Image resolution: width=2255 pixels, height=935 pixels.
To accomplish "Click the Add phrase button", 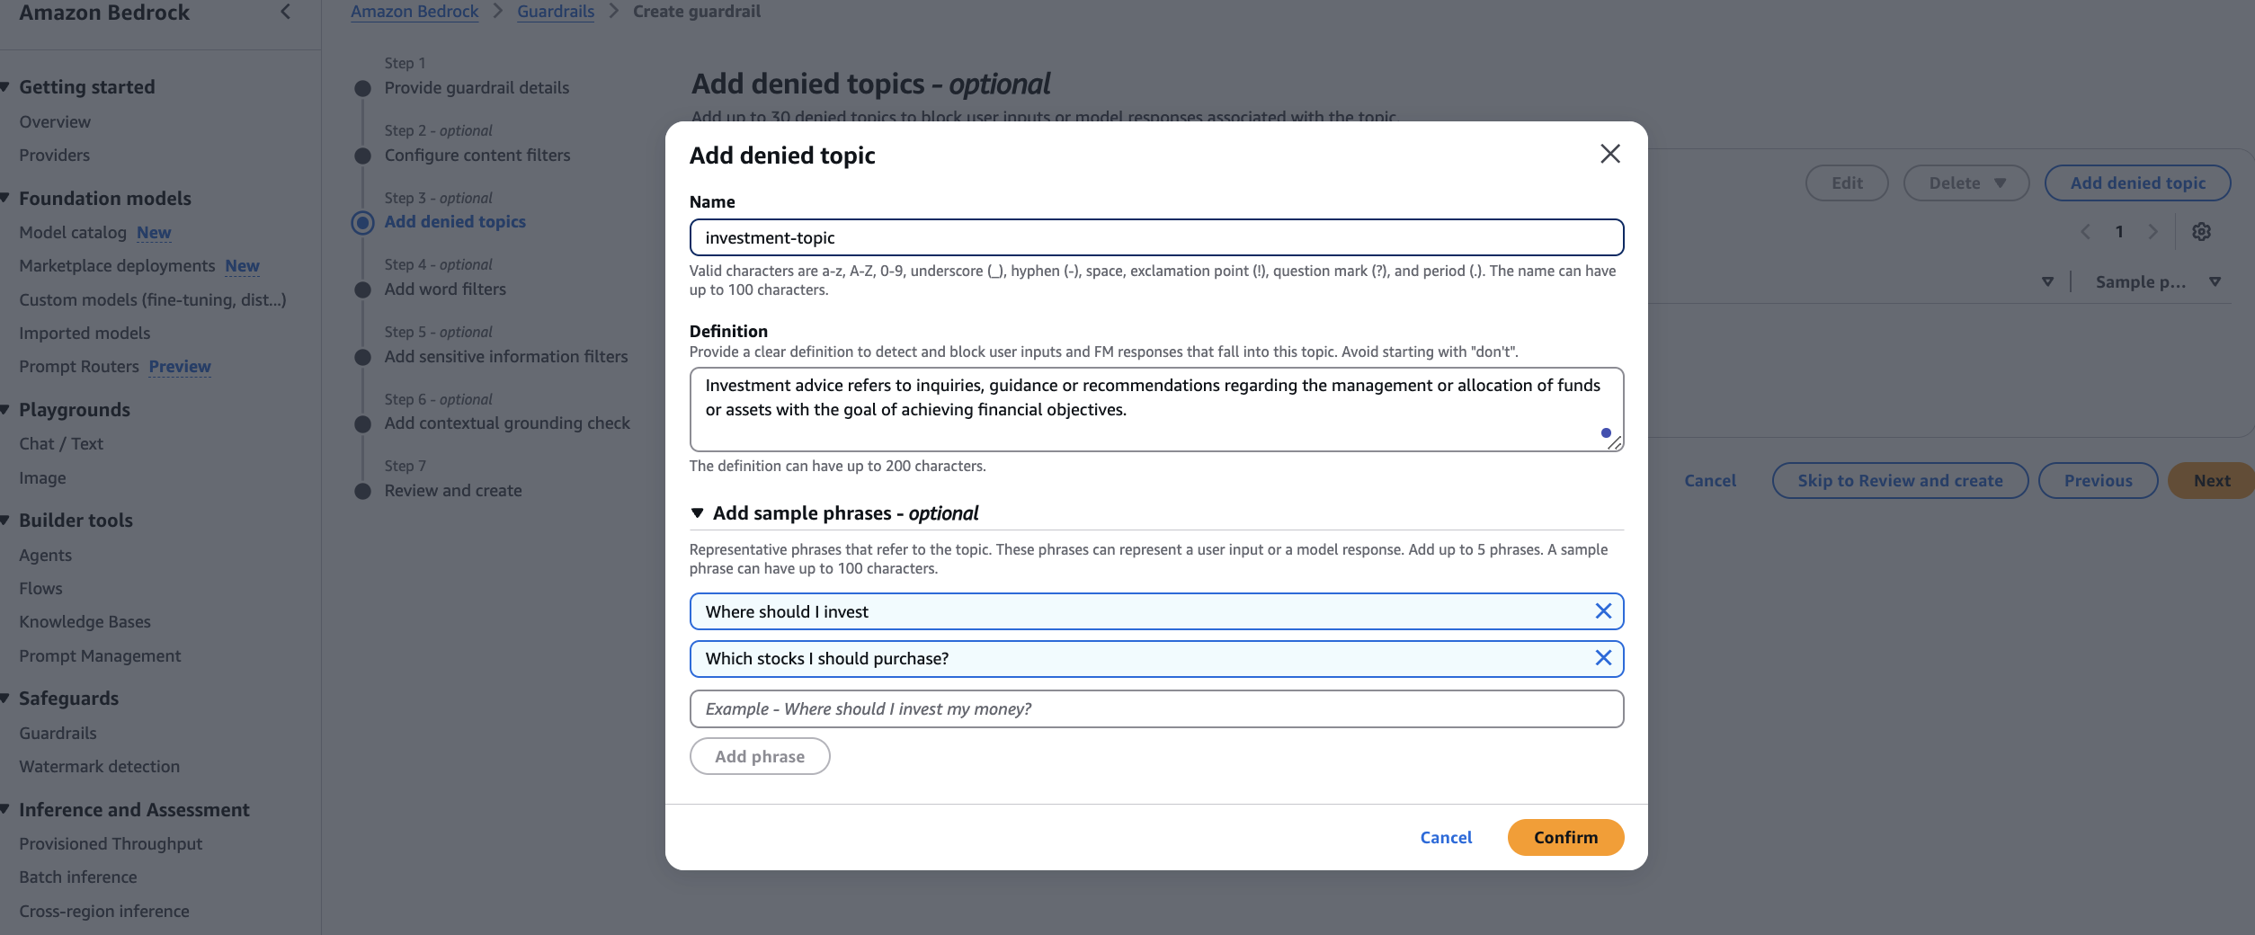I will (x=760, y=756).
